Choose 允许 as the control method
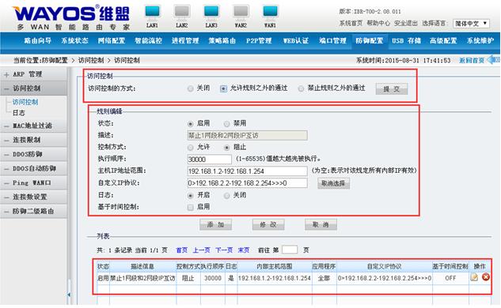This screenshot has height=308, width=501. pyautogui.click(x=191, y=148)
